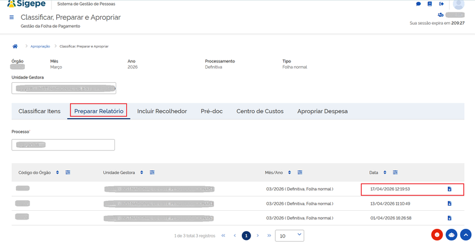Click the back-to-top arrow button
Image resolution: width=475 pixels, height=243 pixels.
tap(466, 234)
